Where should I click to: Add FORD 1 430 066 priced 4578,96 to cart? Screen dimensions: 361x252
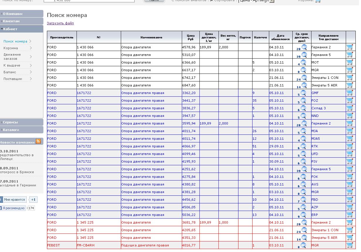tap(350, 47)
